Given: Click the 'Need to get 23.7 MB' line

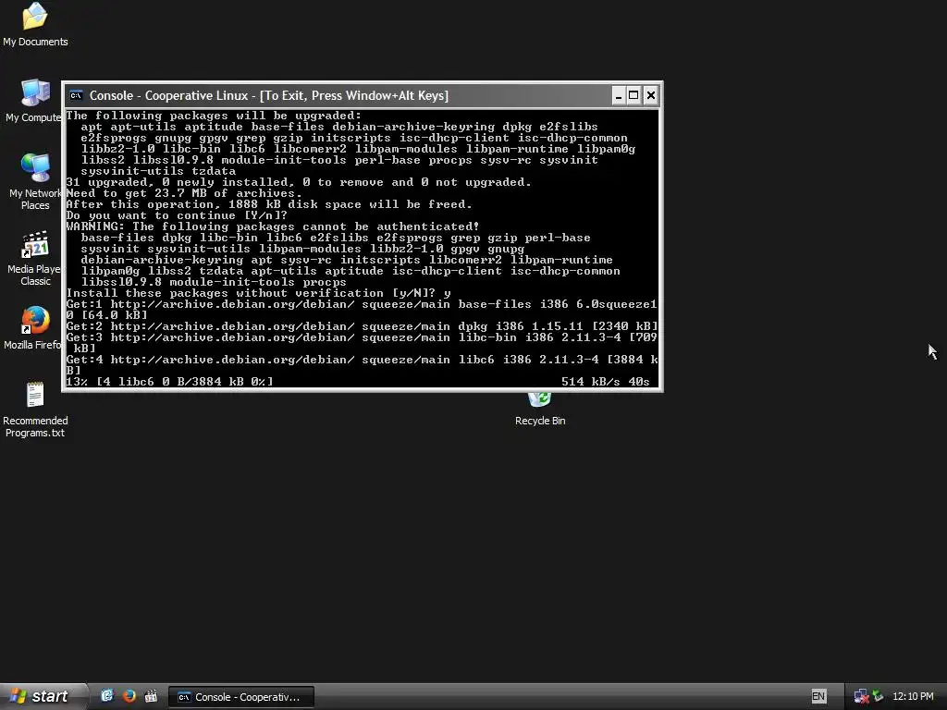Looking at the screenshot, I should (x=184, y=193).
